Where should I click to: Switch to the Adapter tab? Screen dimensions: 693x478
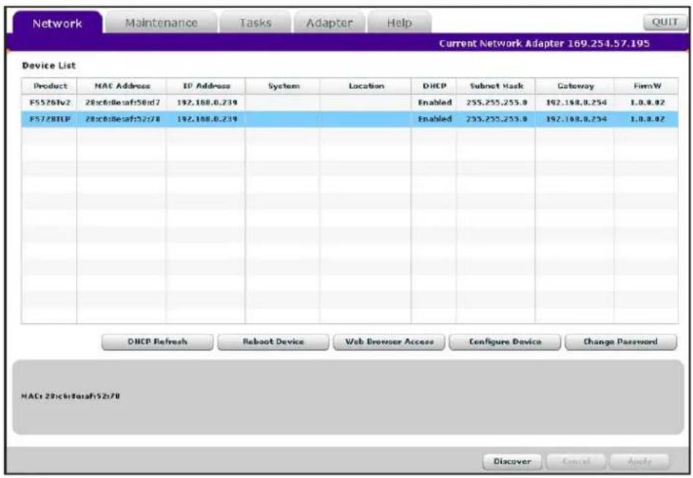[x=330, y=23]
